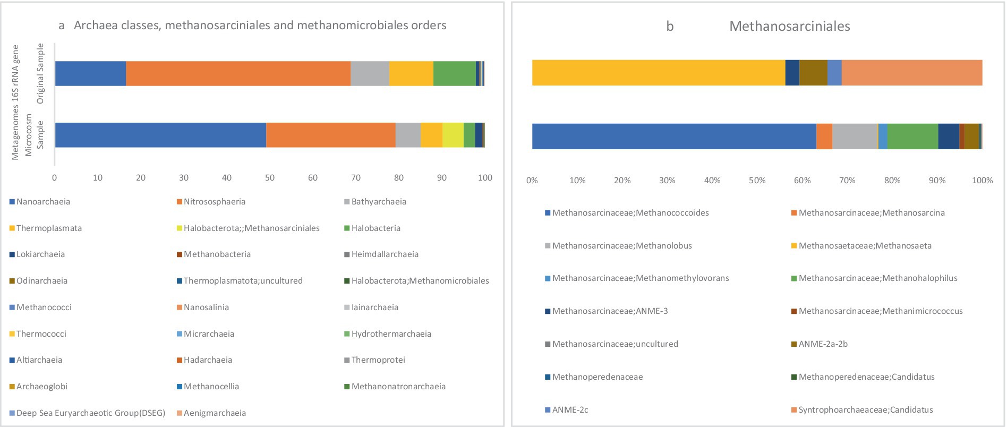Select the Halobacteria legend color swatch

(x=347, y=228)
